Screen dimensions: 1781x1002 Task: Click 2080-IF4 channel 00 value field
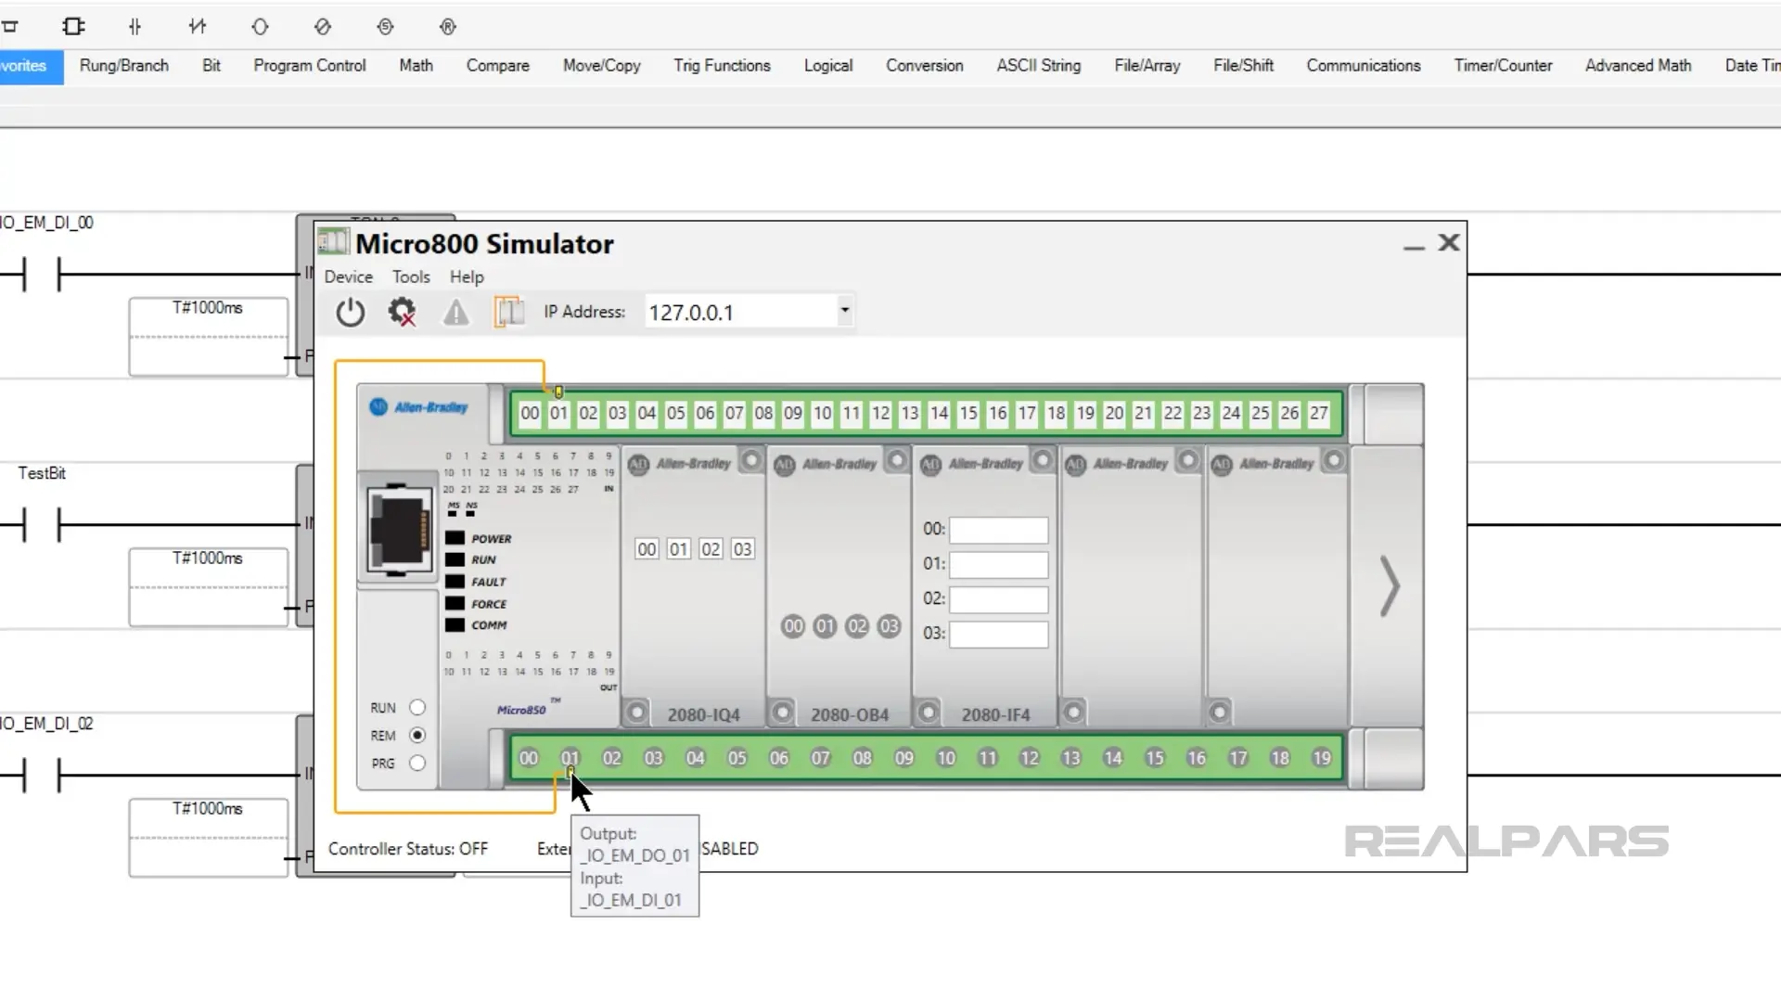pos(998,530)
